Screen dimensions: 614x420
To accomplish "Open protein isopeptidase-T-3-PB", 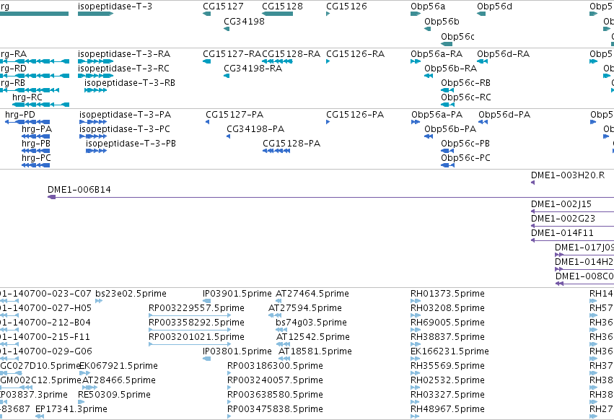I will (131, 144).
